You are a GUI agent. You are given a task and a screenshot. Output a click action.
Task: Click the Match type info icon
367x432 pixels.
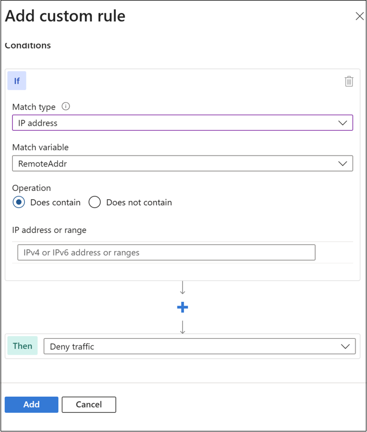point(66,106)
